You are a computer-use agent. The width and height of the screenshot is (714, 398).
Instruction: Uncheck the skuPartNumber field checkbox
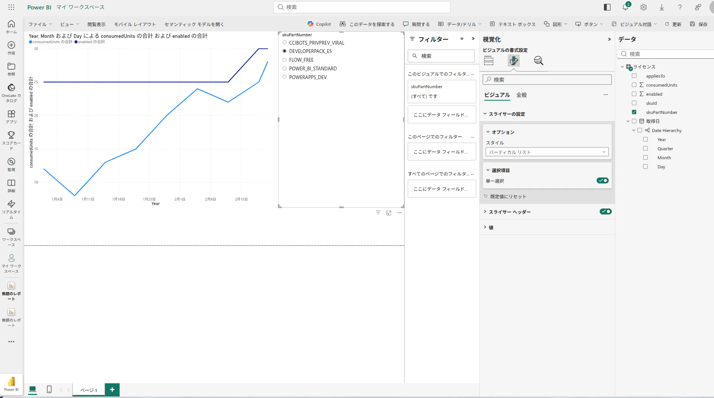click(x=634, y=112)
